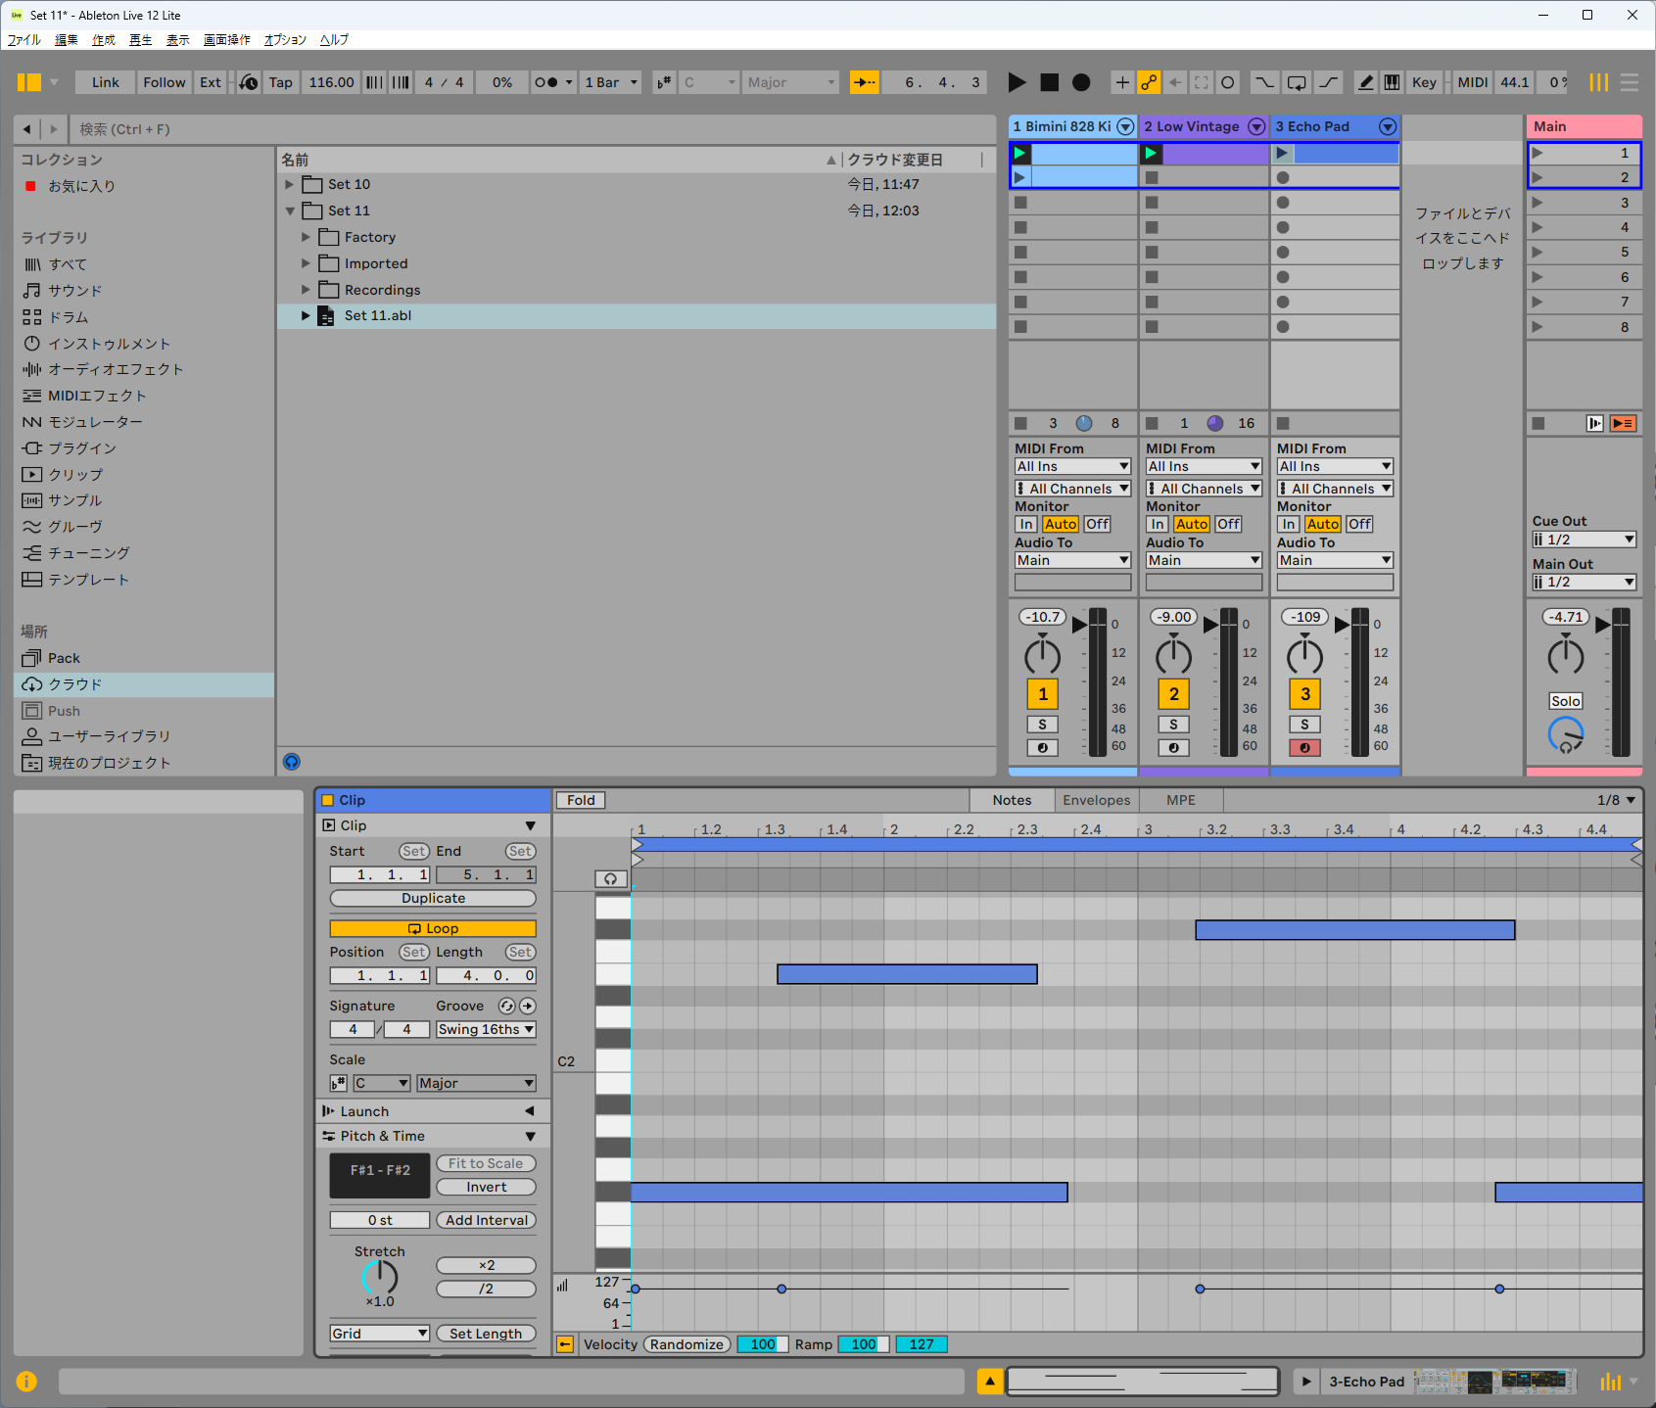Image resolution: width=1656 pixels, height=1408 pixels.
Task: Click the Info View icon in status bar
Action: [x=26, y=1382]
